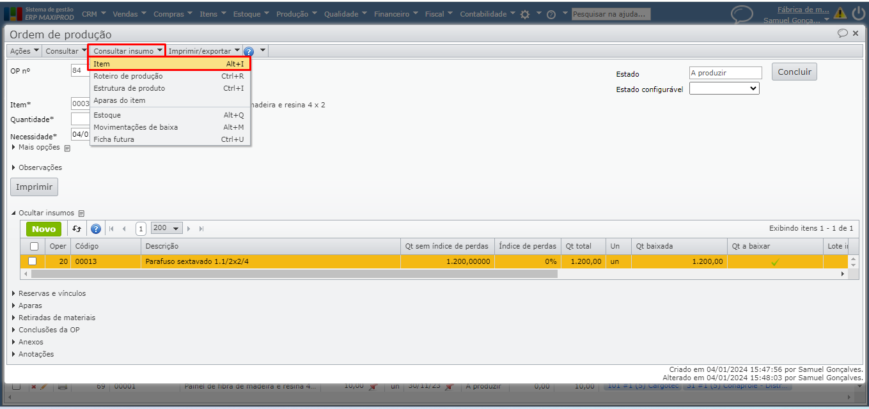
Task: Click the Pesquisar na ajuda search field
Action: 611,14
